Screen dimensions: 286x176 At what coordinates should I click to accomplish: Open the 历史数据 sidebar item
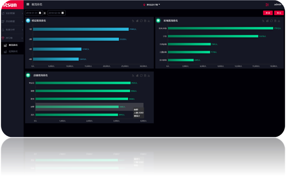[x=10, y=21]
